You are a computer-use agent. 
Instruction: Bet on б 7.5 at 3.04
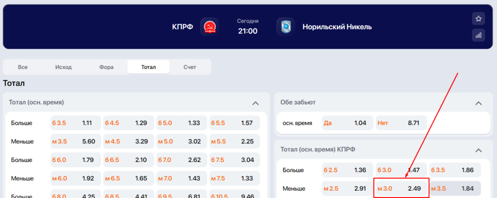click(234, 160)
